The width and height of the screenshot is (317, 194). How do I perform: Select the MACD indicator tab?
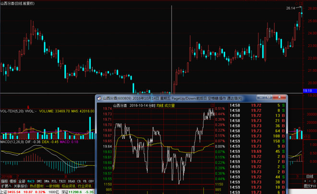pyautogui.click(x=31, y=181)
